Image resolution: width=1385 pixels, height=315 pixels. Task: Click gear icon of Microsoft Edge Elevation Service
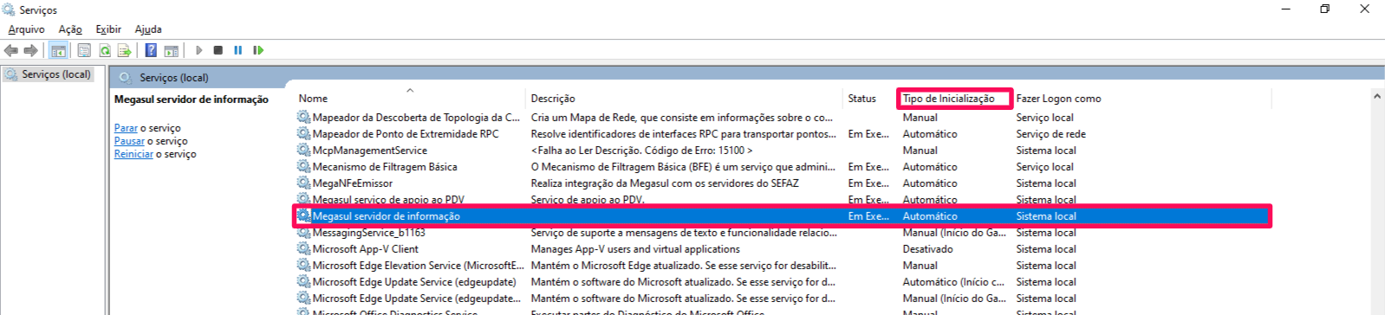(x=303, y=265)
